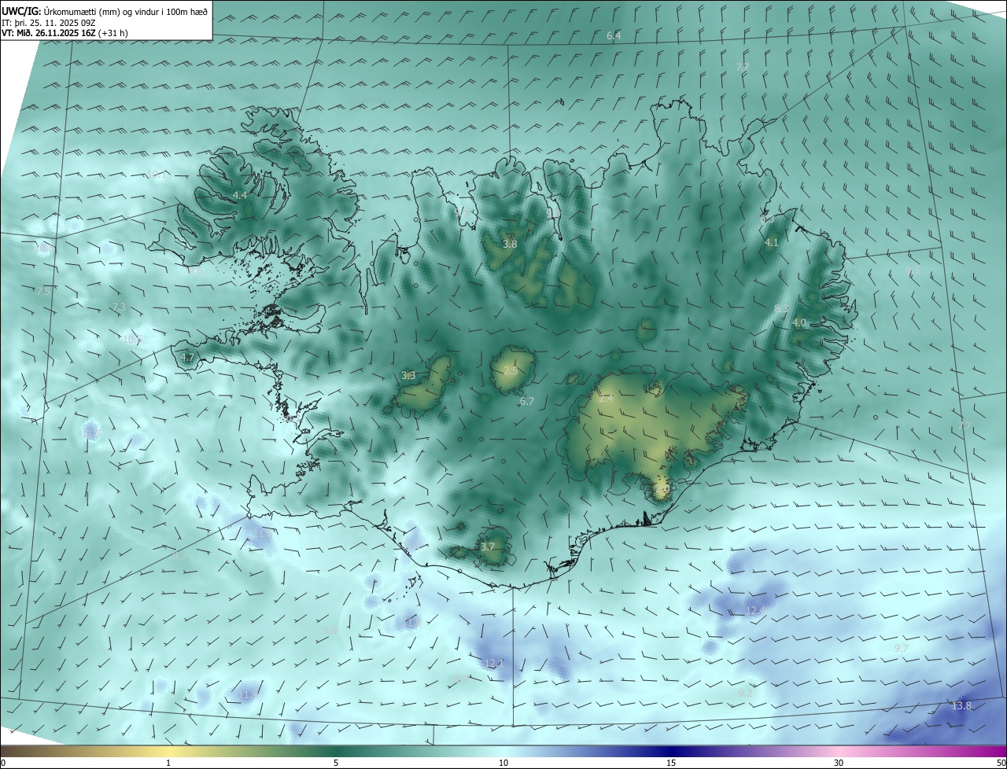The image size is (1007, 769).
Task: Click the 12.1 value label
Action: click(494, 664)
